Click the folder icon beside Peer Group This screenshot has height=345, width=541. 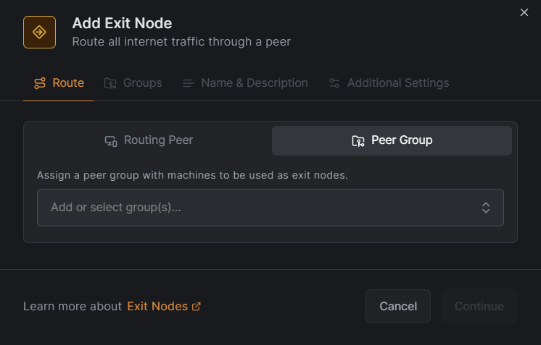(358, 140)
